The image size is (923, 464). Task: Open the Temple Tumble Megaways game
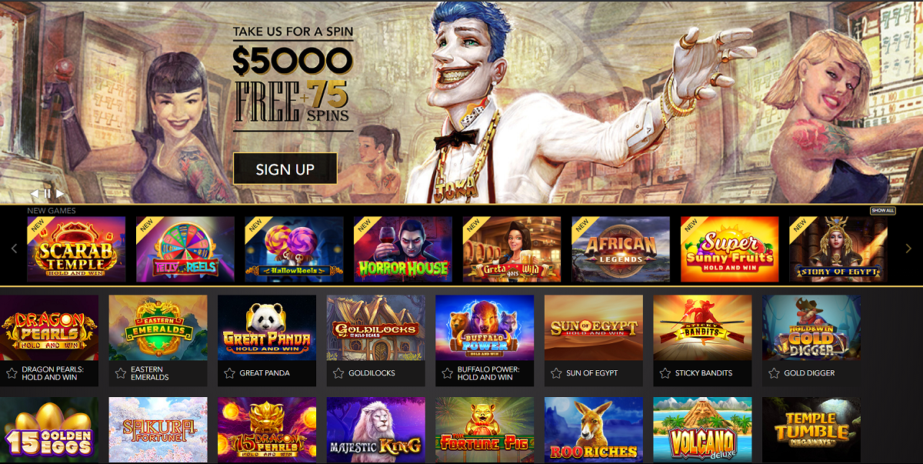point(811,429)
